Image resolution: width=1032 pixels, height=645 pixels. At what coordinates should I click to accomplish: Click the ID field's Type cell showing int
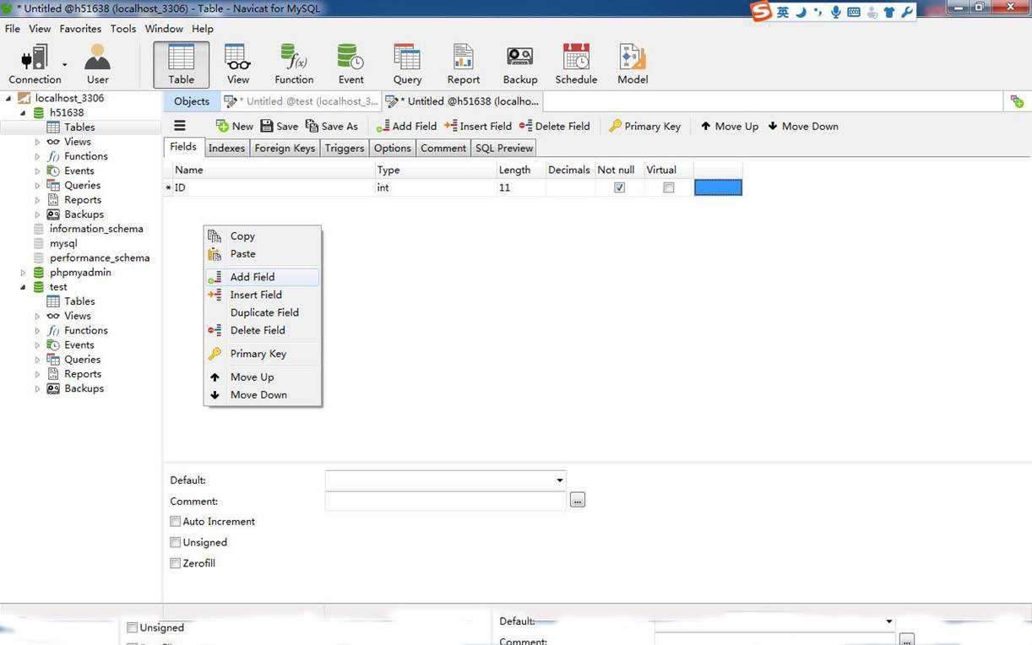[435, 187]
